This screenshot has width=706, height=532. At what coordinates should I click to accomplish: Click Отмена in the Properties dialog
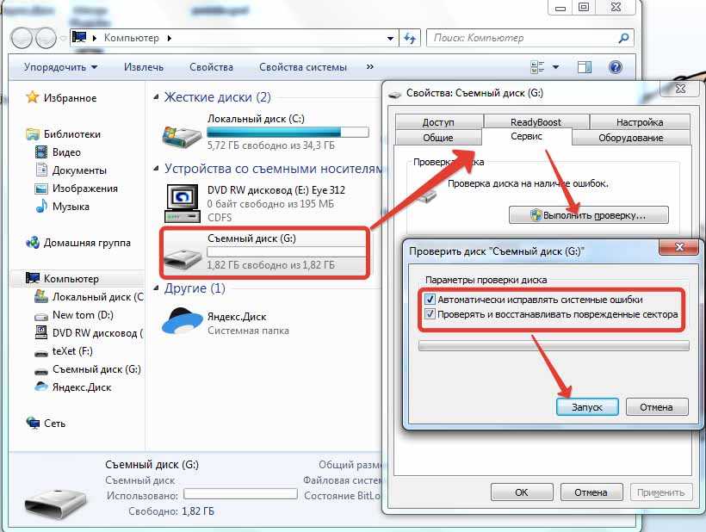(591, 492)
